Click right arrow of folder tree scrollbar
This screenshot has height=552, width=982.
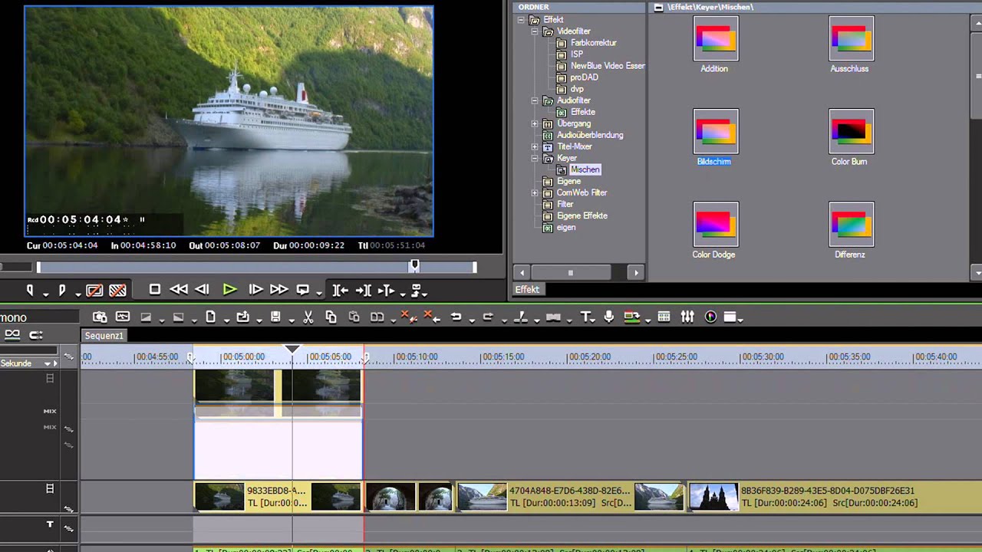(x=635, y=272)
